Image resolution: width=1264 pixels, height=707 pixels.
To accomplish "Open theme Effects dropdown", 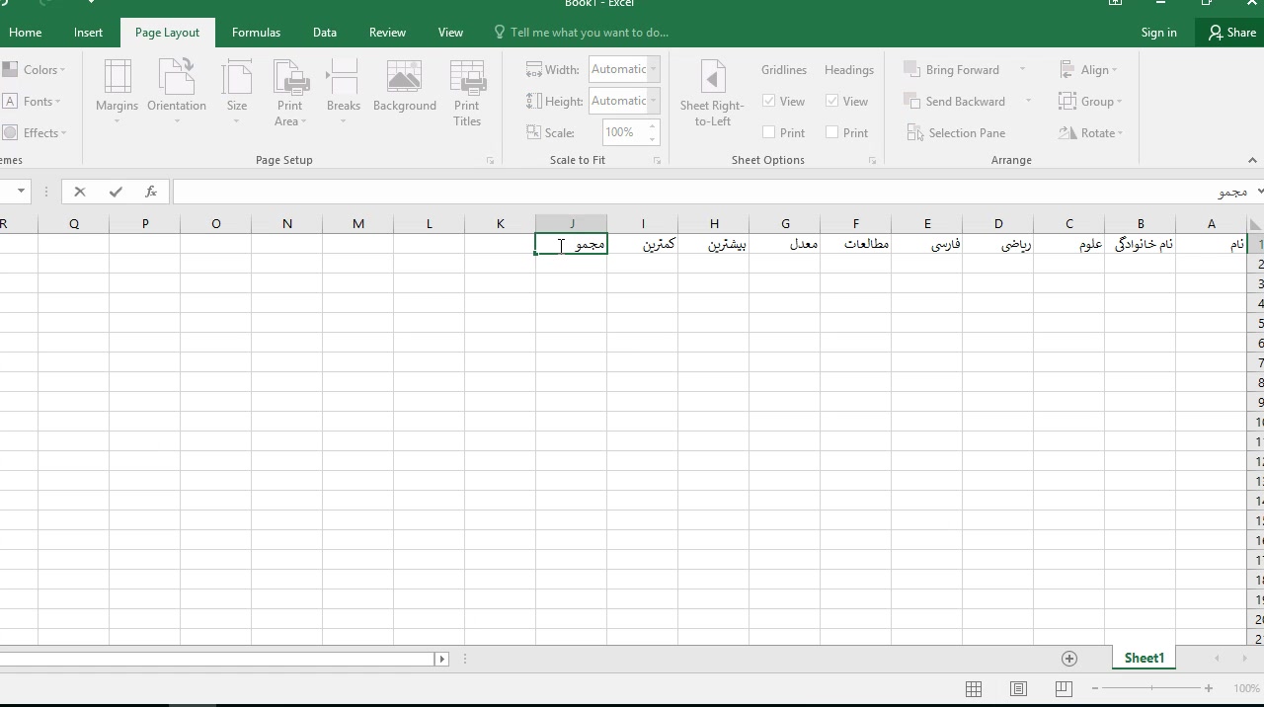I will pyautogui.click(x=34, y=133).
